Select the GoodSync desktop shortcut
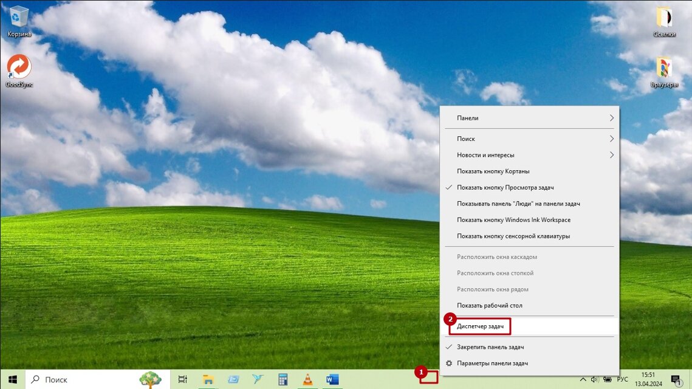 [19, 71]
